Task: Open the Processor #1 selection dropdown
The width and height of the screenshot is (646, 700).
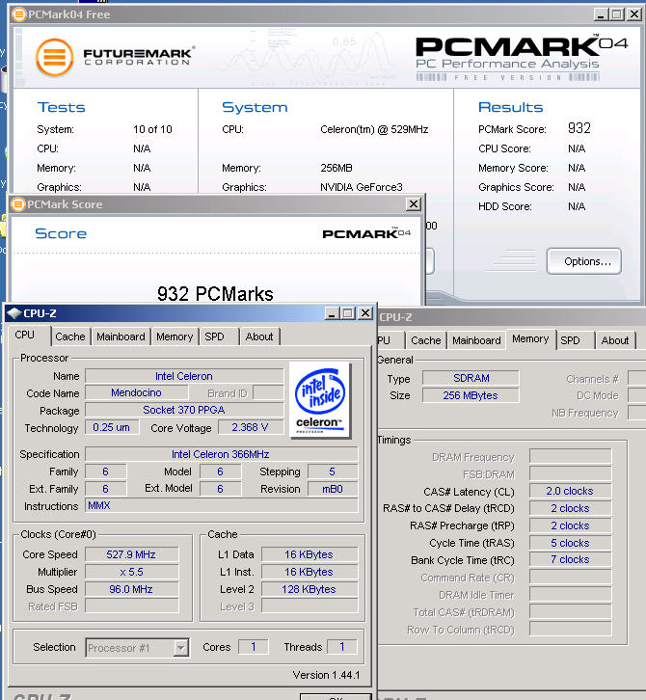Action: (x=180, y=648)
